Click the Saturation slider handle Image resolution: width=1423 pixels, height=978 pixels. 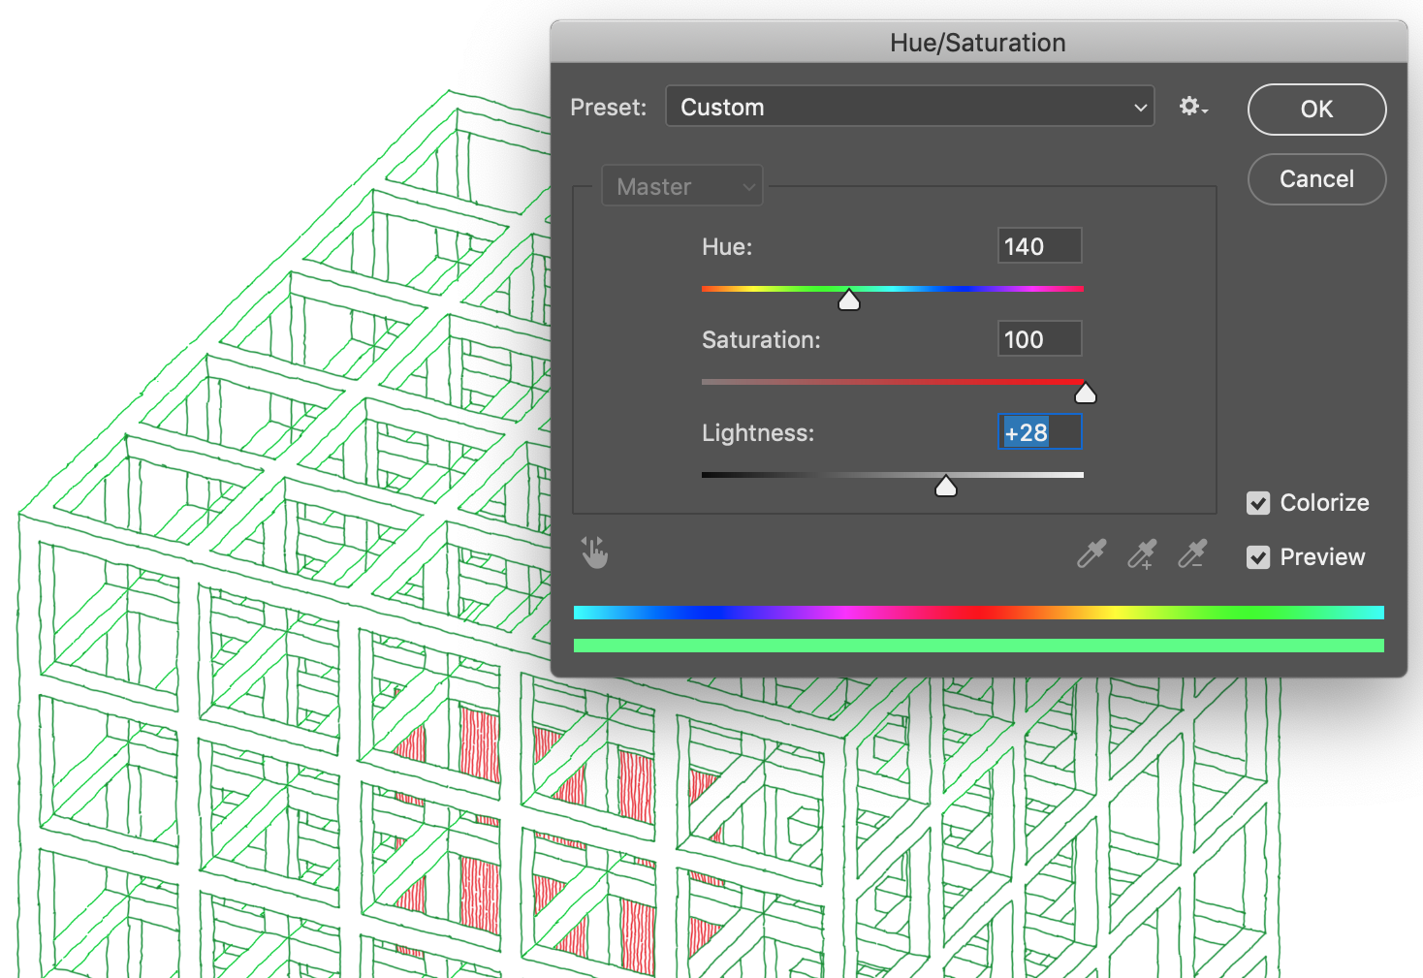click(1086, 393)
